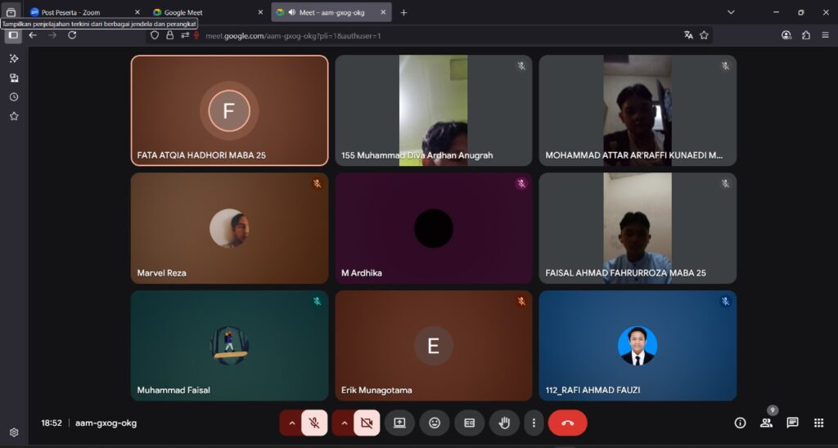Open the activities grid icon
Image resolution: width=838 pixels, height=448 pixels.
[x=818, y=423]
